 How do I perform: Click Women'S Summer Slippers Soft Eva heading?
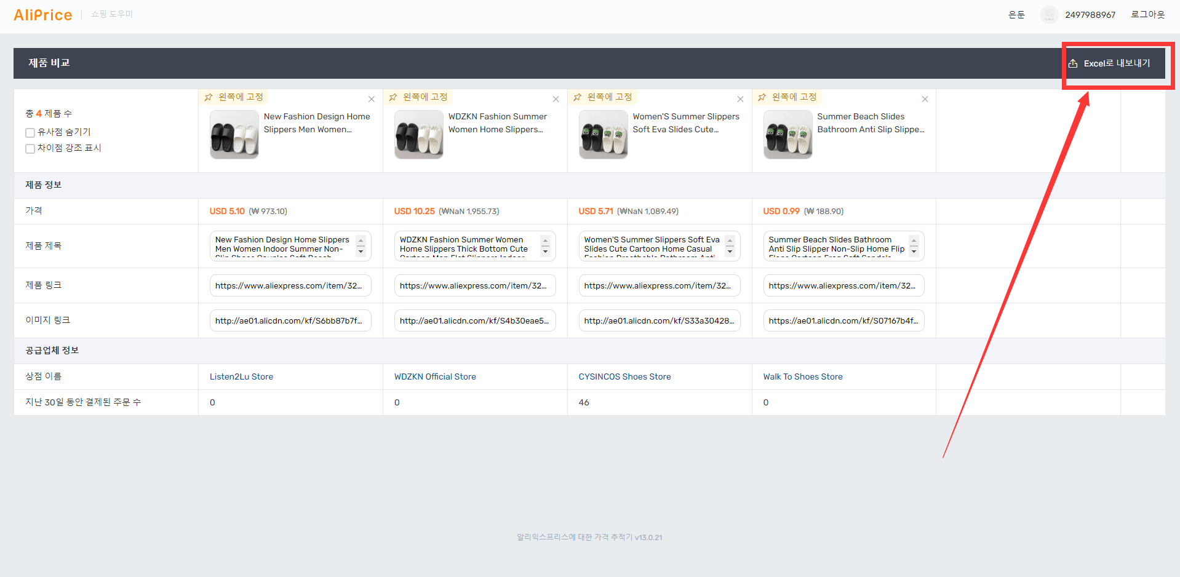686,123
